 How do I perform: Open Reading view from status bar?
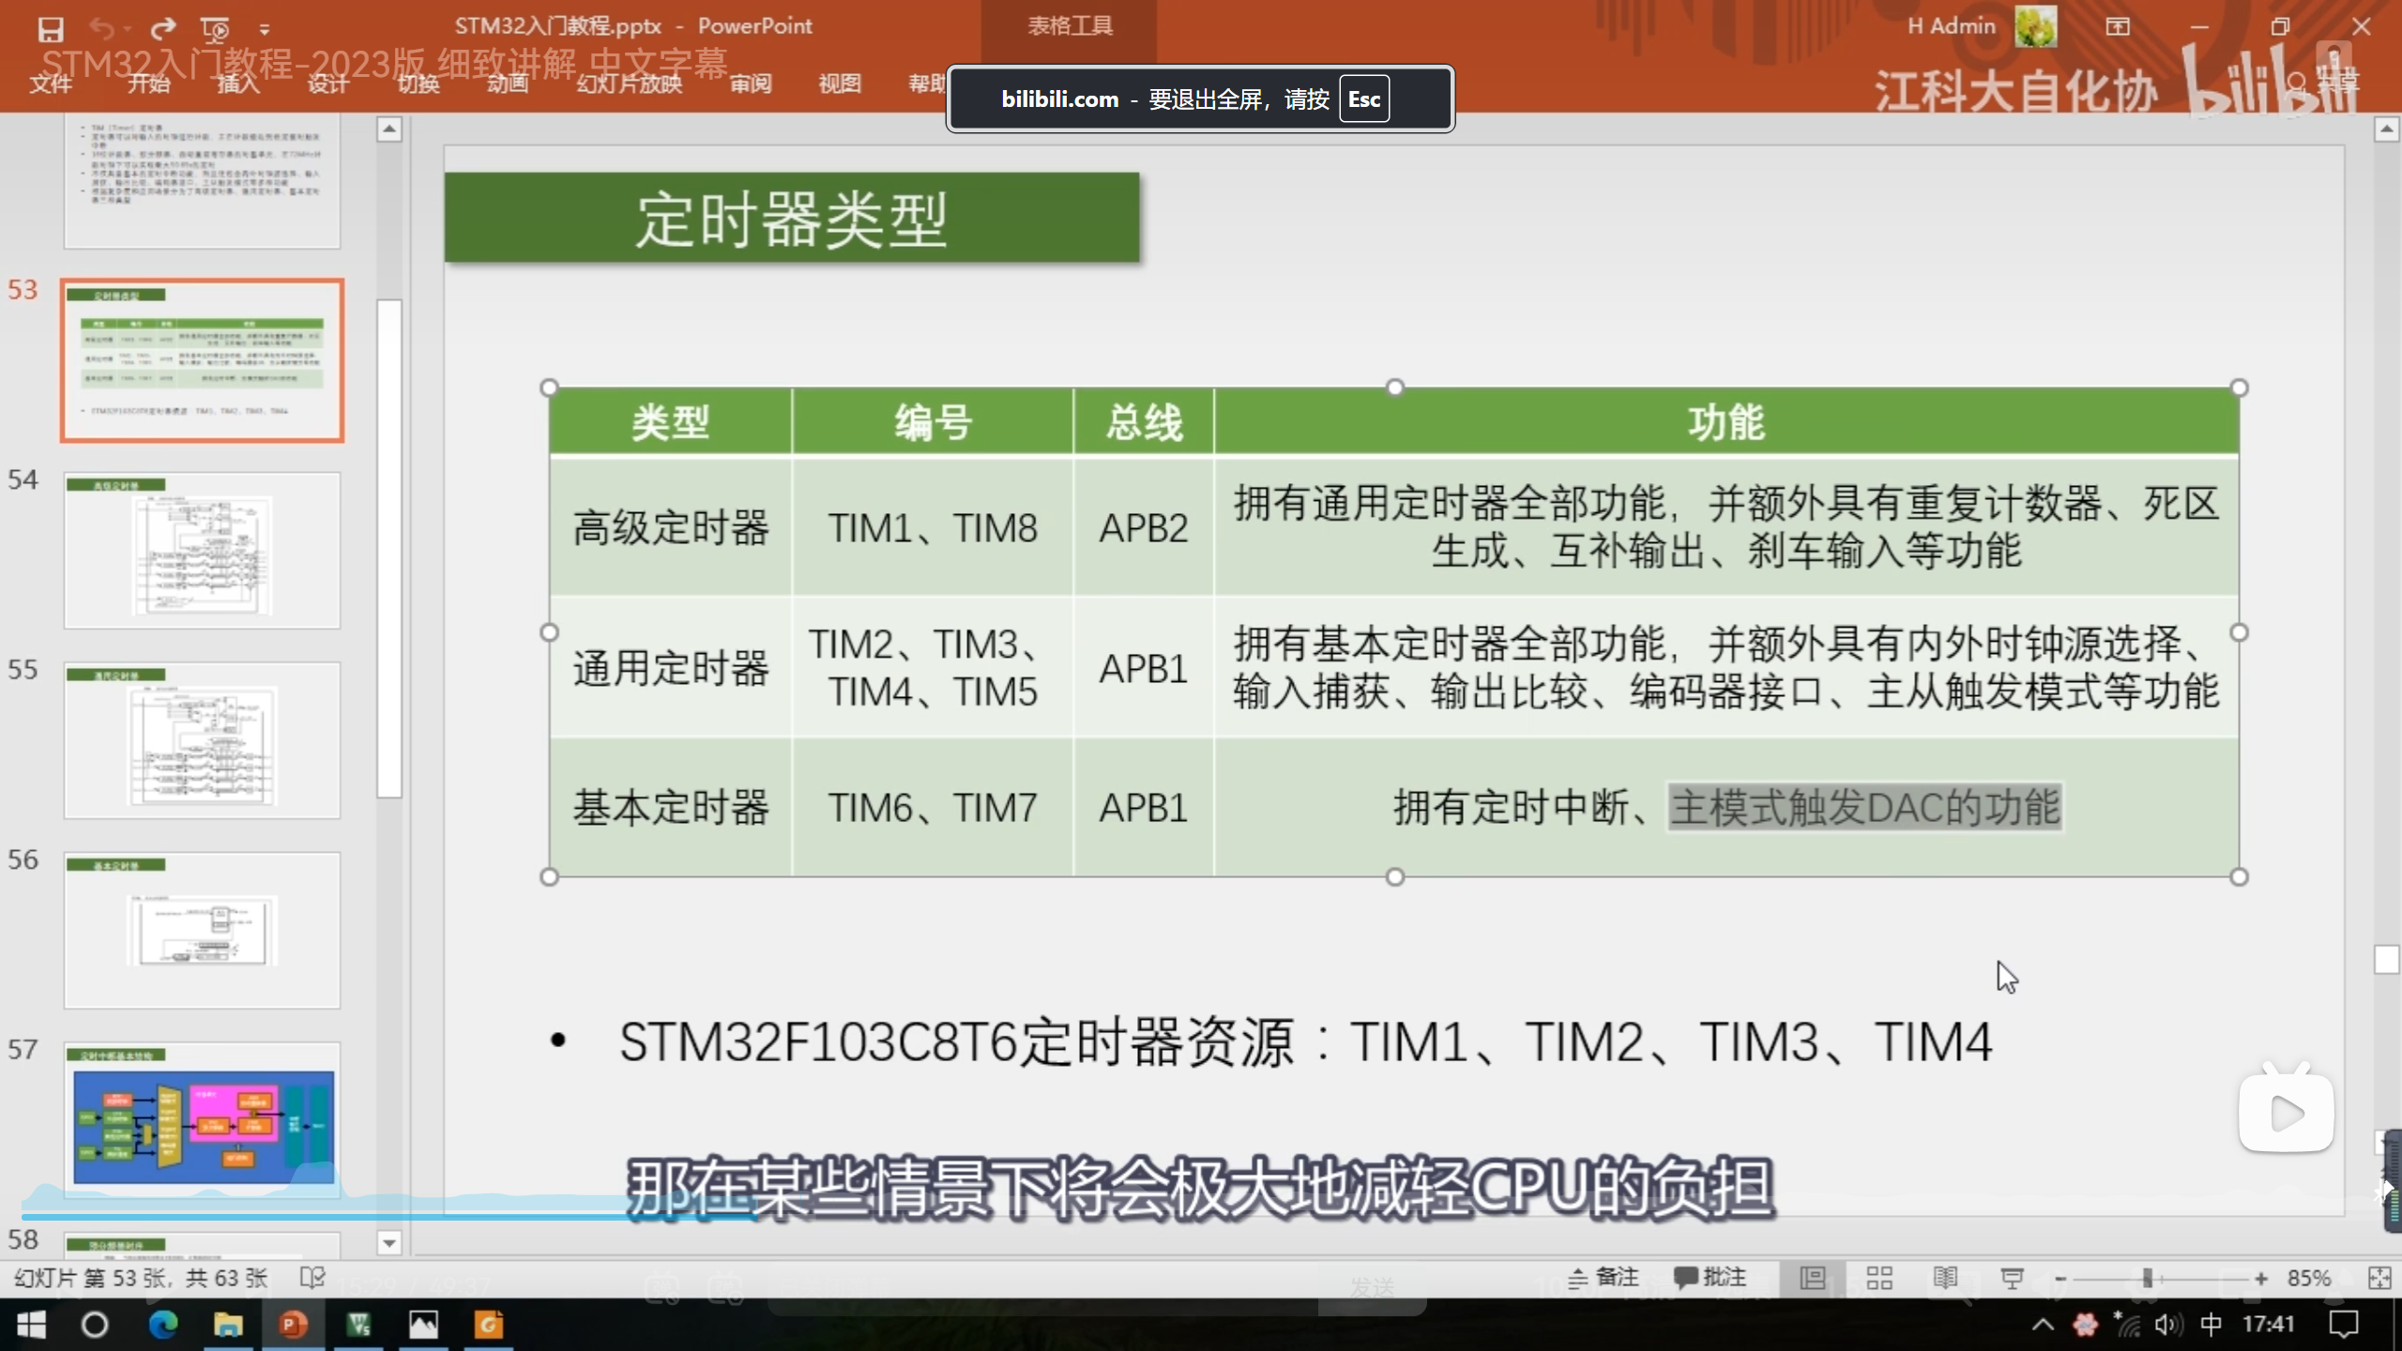(1945, 1278)
